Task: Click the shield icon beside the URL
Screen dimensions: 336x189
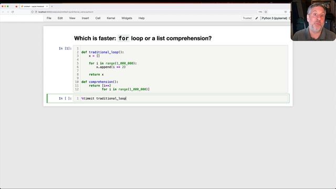Action: (33, 12)
